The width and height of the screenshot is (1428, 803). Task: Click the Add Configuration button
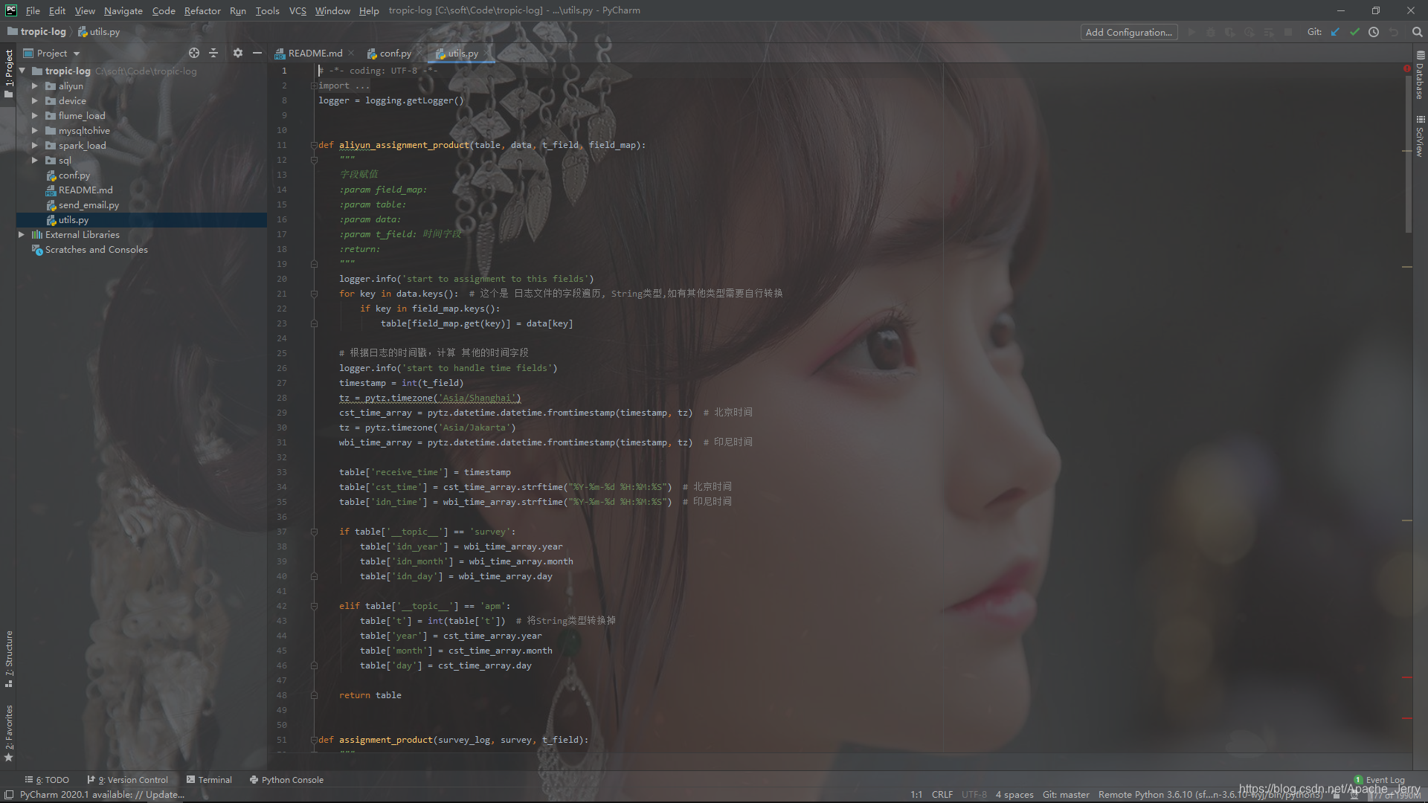pyautogui.click(x=1128, y=32)
